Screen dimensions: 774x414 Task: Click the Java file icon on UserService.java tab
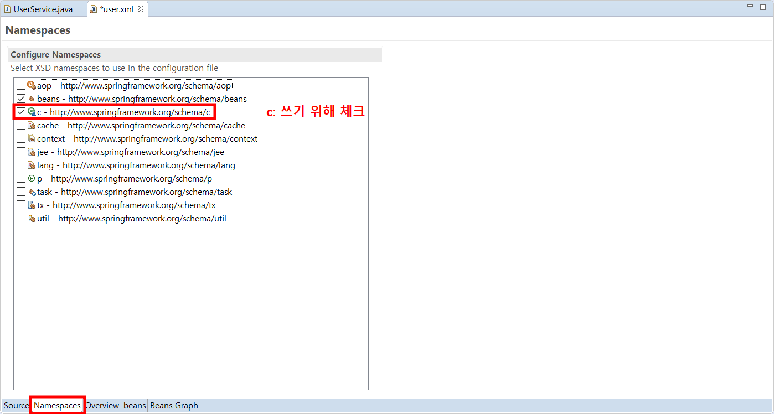click(8, 9)
